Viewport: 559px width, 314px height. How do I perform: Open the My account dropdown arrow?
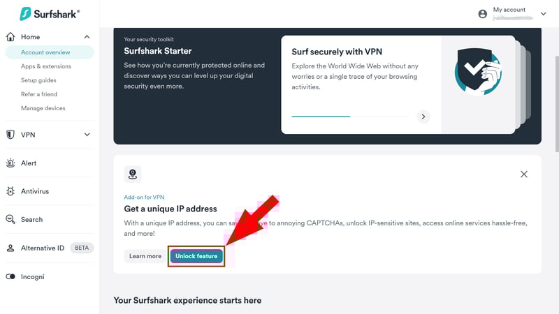point(544,14)
